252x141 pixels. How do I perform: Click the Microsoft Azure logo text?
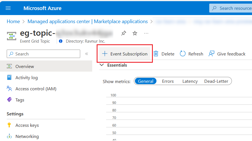(x=42, y=8)
